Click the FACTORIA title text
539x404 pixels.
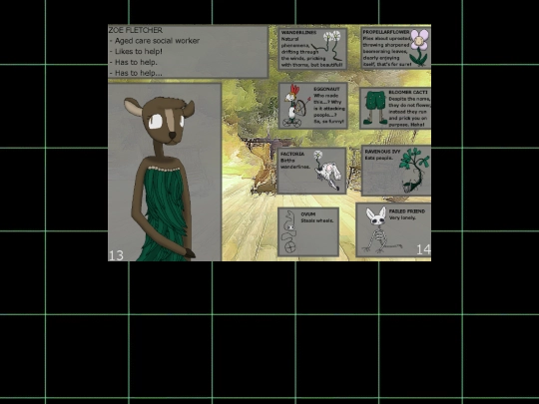292,154
